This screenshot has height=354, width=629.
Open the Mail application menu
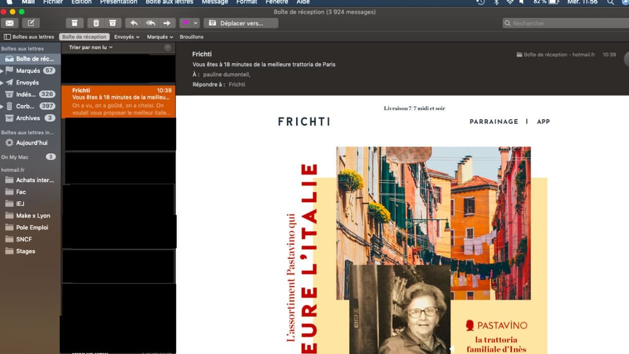tap(28, 2)
